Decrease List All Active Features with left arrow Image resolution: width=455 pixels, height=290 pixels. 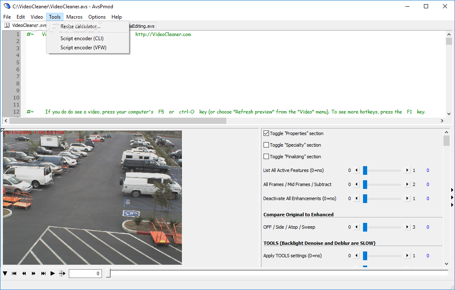coord(357,170)
